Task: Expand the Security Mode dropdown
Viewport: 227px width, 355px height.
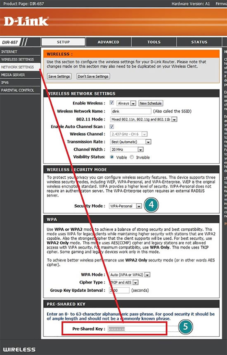Action: 125,206
